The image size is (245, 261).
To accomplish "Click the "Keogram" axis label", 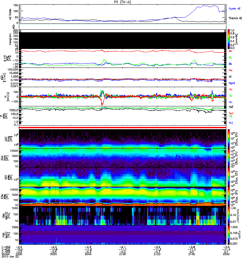I will pyautogui.click(x=10, y=39).
